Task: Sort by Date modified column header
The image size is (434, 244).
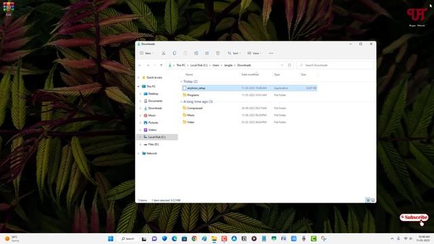Action: [x=250, y=75]
